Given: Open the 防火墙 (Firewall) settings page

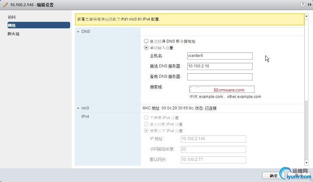Looking at the screenshot, I should (x=14, y=34).
